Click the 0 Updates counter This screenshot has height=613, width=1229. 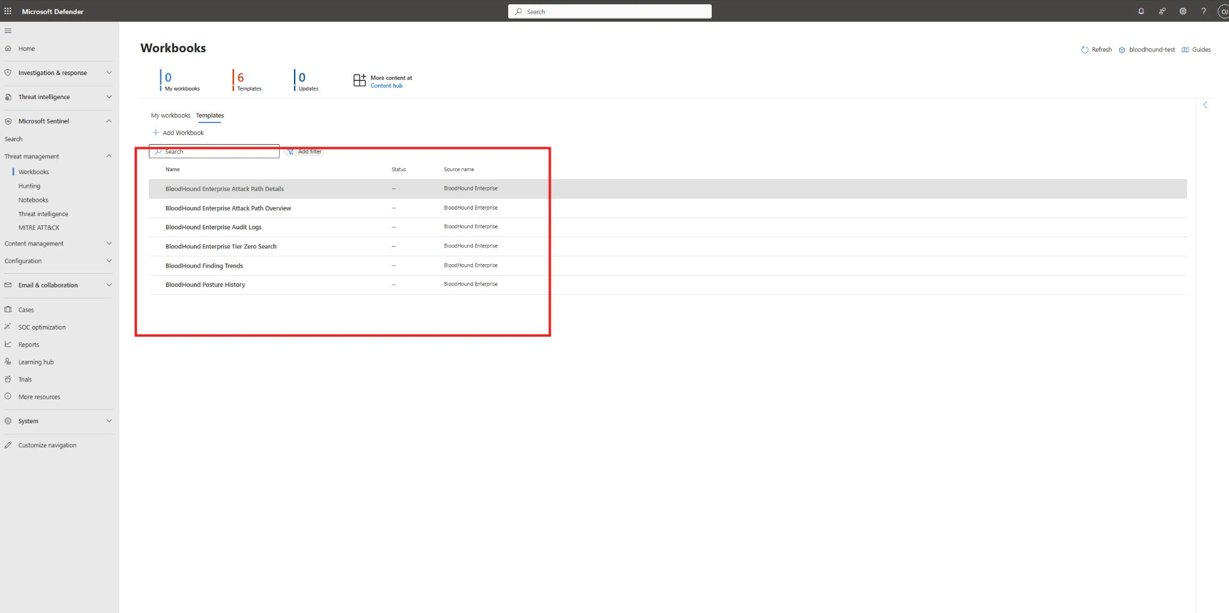[307, 80]
